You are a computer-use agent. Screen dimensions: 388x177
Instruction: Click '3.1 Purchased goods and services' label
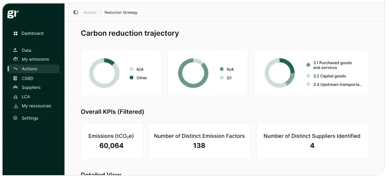pyautogui.click(x=332, y=65)
